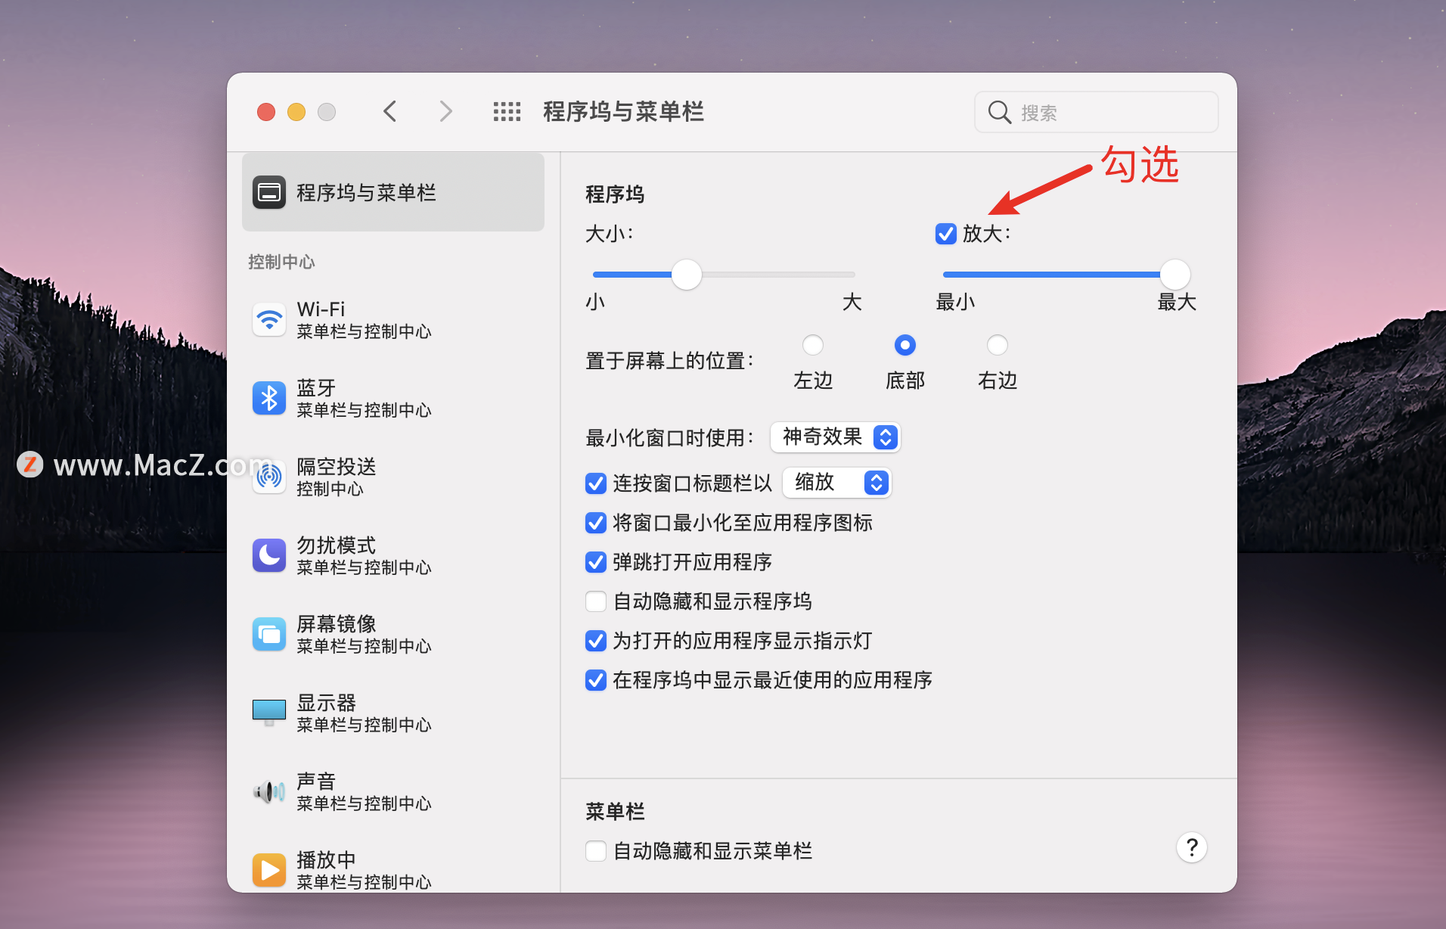Click the magnifier search icon

(999, 112)
